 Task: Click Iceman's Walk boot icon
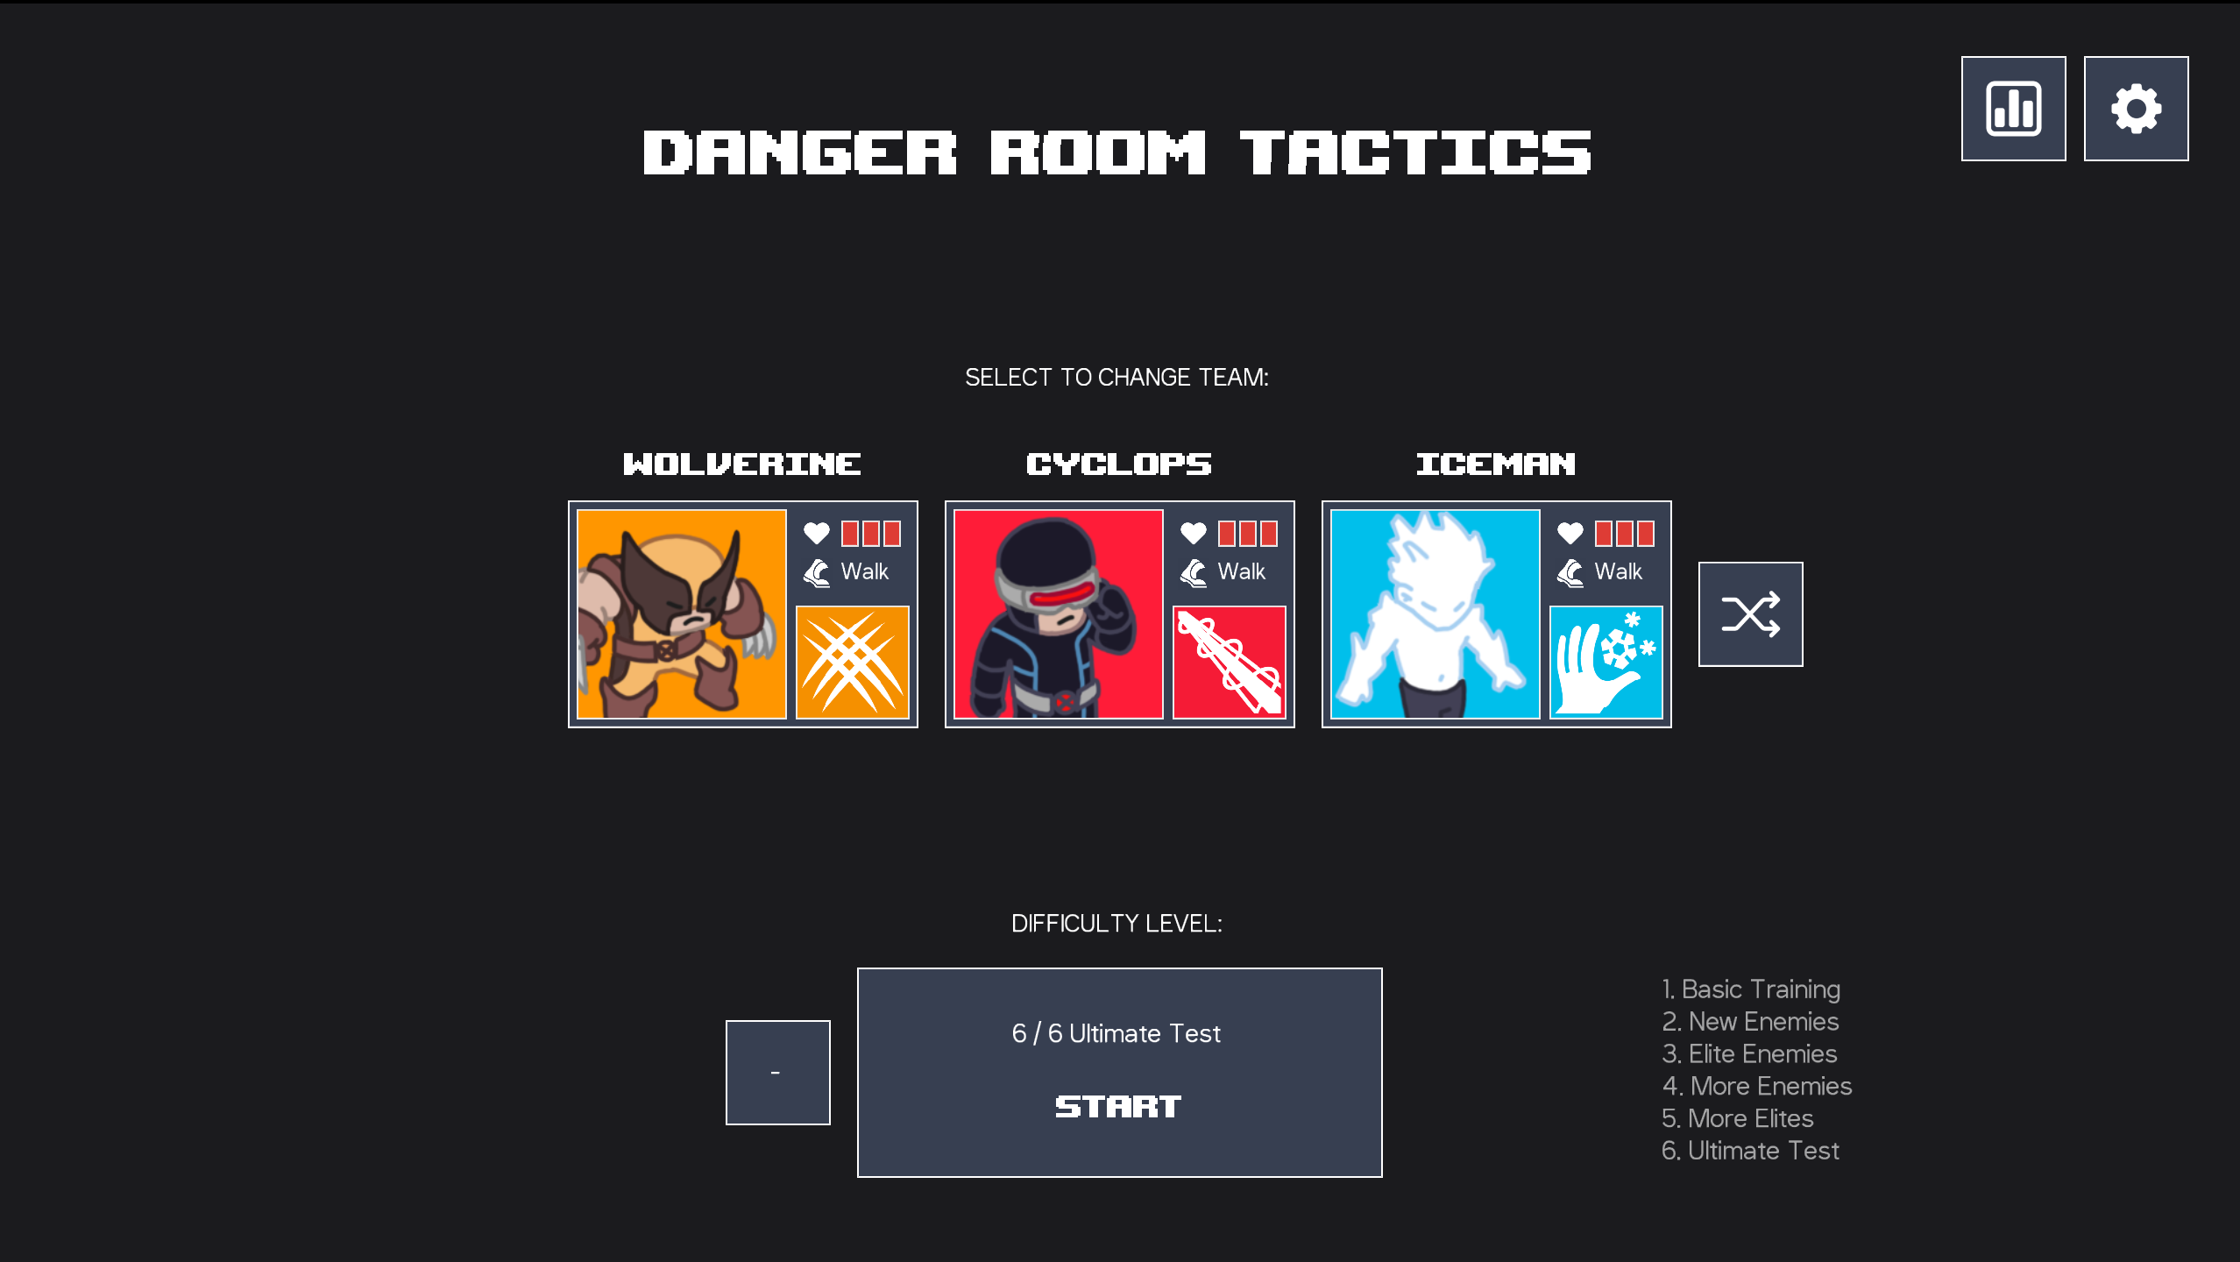tap(1570, 572)
